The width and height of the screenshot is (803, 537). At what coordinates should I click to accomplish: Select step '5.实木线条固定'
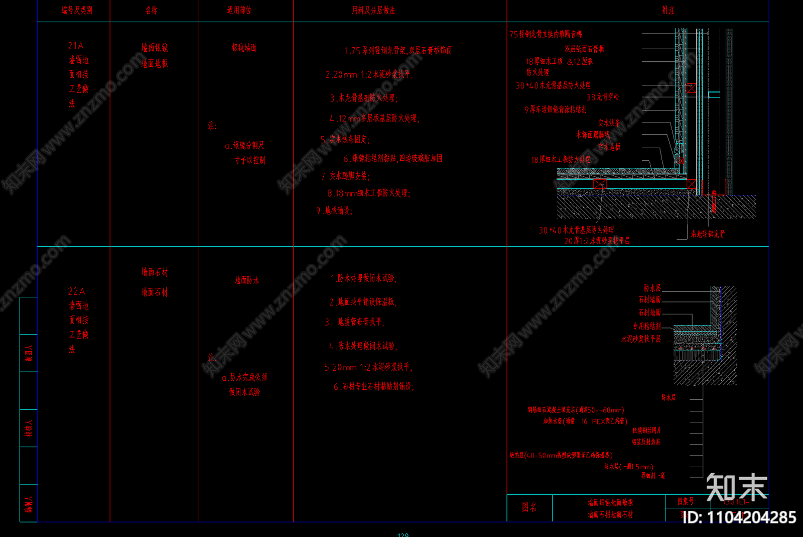tap(345, 139)
